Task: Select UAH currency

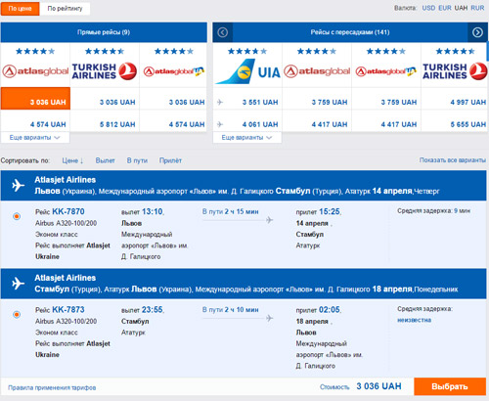Action: click(461, 8)
